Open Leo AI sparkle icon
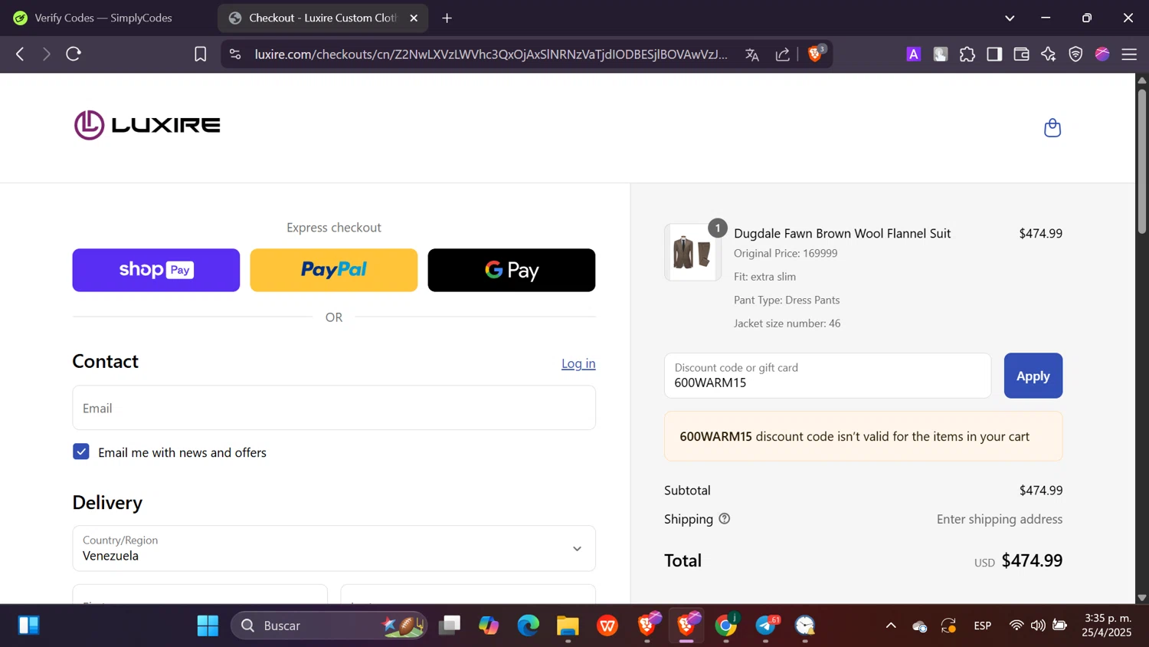The height and width of the screenshot is (647, 1149). point(1049,54)
